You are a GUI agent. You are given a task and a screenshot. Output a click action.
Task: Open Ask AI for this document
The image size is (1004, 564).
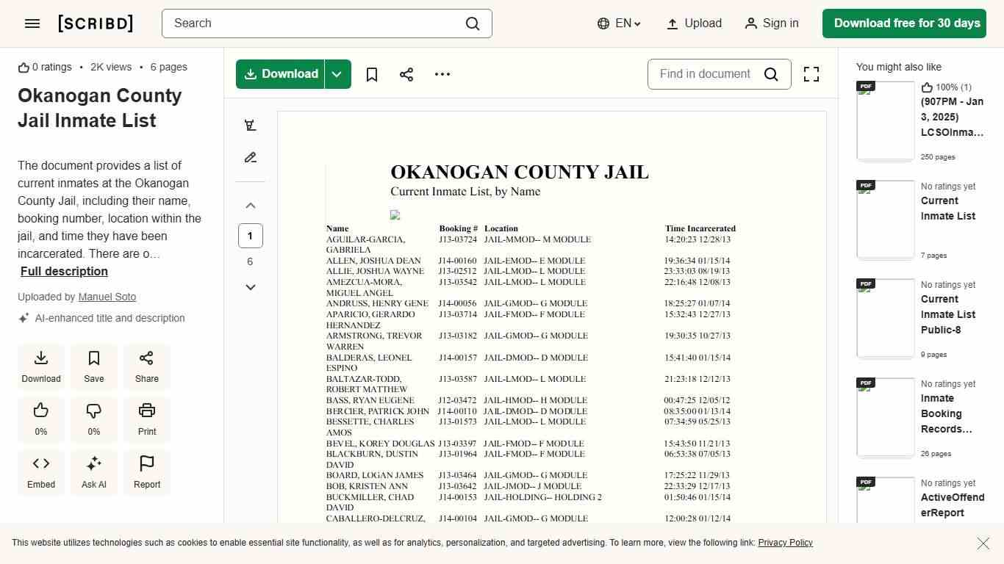(x=93, y=472)
